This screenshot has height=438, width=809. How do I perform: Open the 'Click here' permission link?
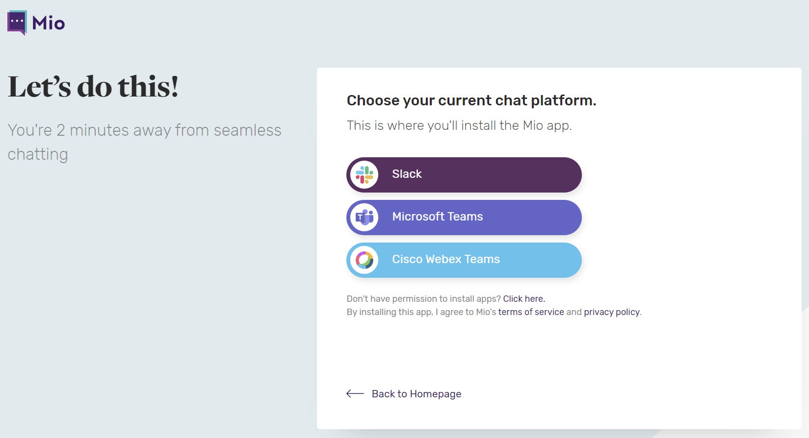[x=524, y=299]
